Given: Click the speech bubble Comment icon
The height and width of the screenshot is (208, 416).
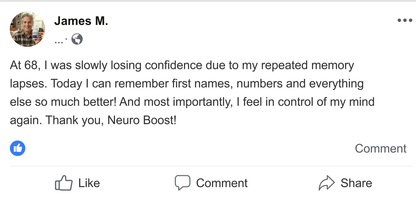Looking at the screenshot, I should click(182, 183).
